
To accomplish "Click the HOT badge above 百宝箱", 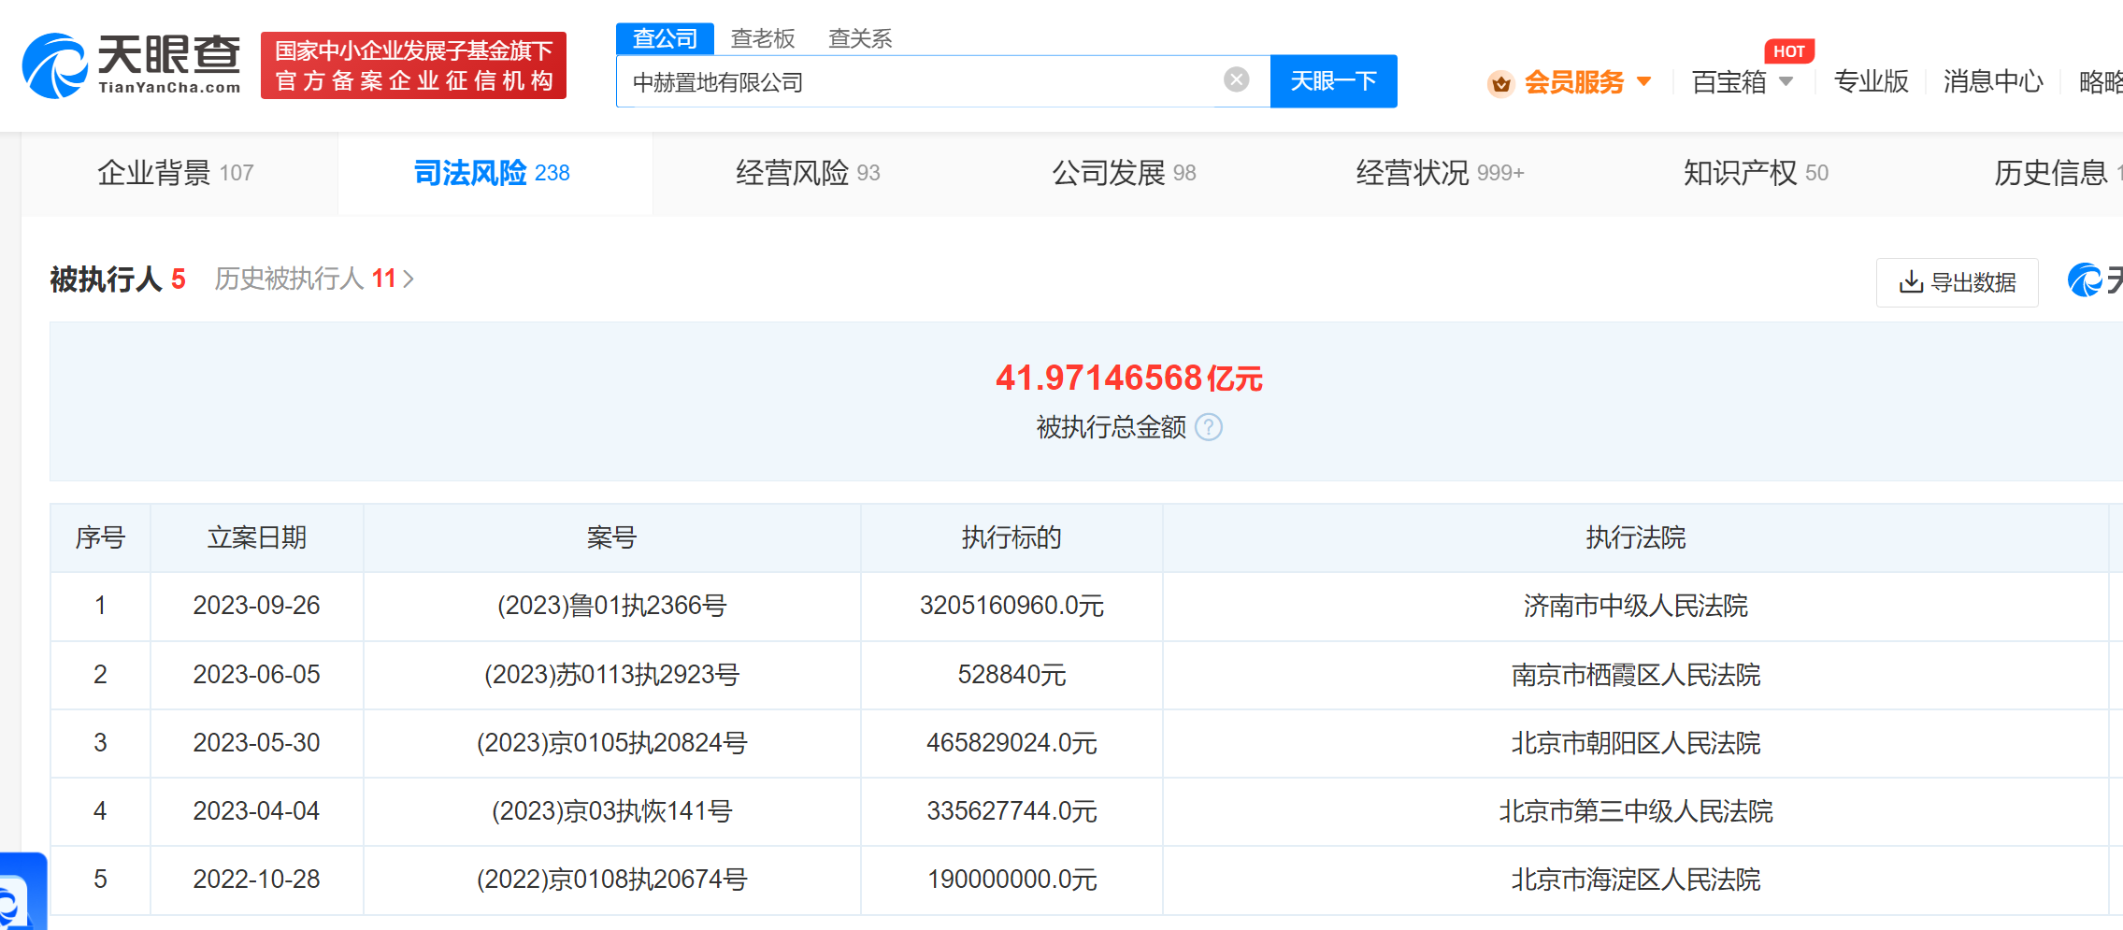I will point(1789,51).
